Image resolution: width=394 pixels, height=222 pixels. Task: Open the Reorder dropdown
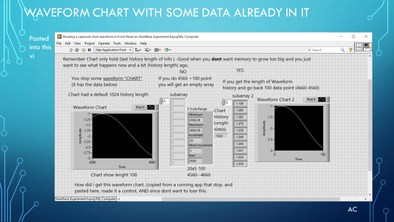click(167, 50)
